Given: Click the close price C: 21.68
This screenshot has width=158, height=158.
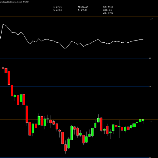Looking at the screenshot, I should tap(57, 10).
